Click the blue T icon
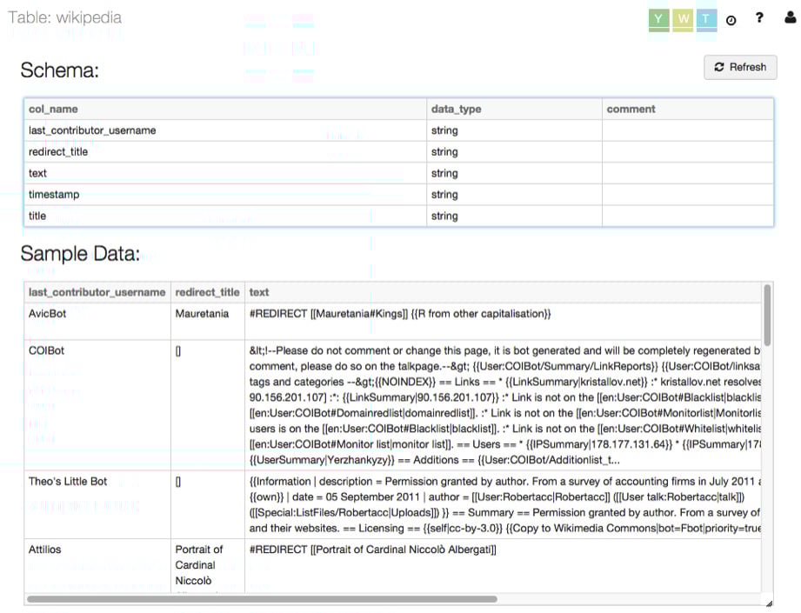Image resolution: width=801 pixels, height=613 pixels. [x=706, y=19]
